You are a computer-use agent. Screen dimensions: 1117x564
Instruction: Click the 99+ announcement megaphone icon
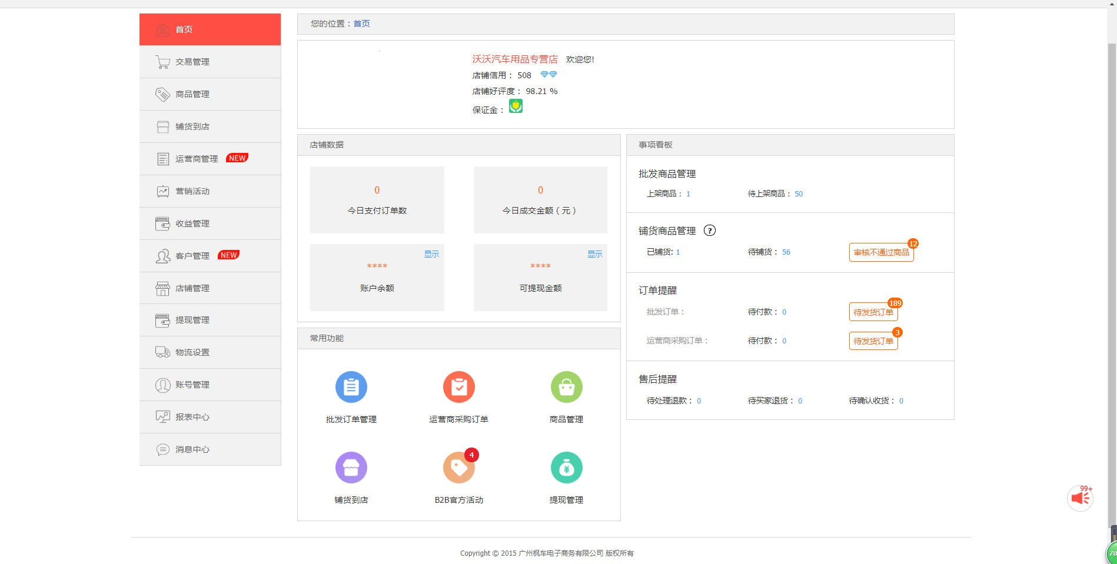(x=1079, y=498)
